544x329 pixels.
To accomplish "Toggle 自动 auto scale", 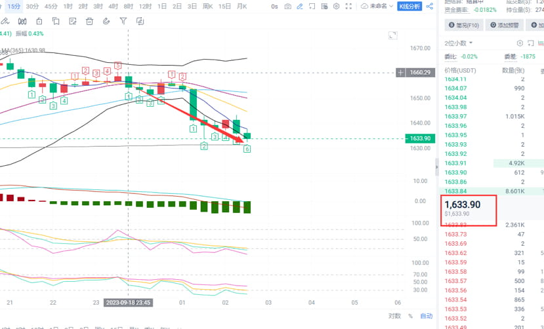I will tap(427, 316).
